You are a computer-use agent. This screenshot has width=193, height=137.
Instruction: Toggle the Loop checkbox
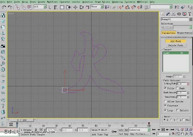165,110
